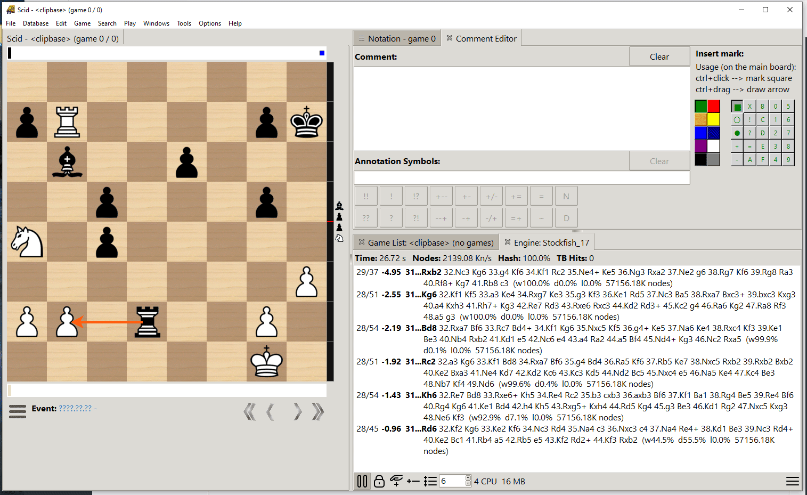Select the hollow circle mark type
Screen dimensions: 807x495
pyautogui.click(x=737, y=120)
